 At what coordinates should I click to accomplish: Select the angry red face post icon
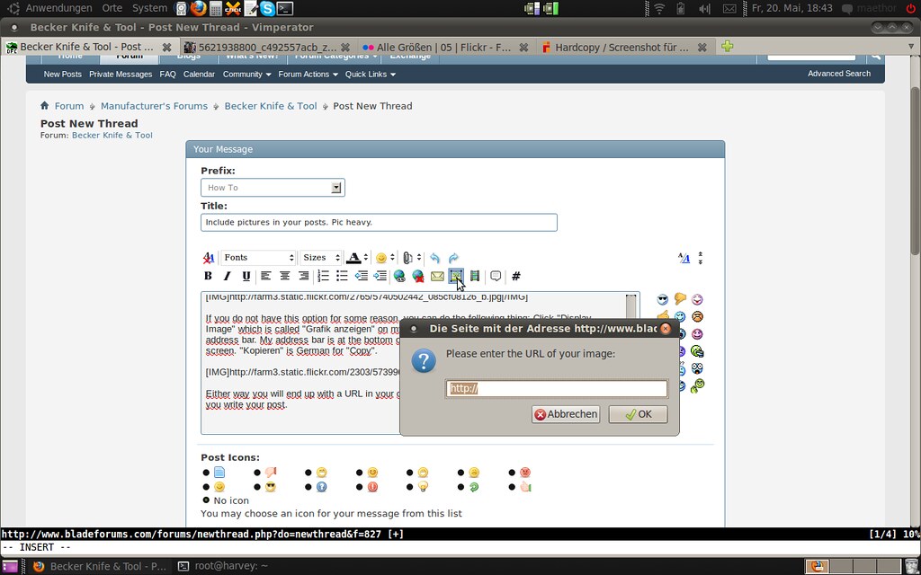click(x=525, y=473)
